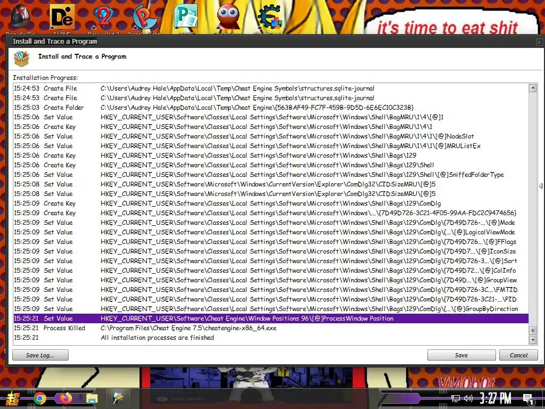Click the Save button

tap(461, 355)
